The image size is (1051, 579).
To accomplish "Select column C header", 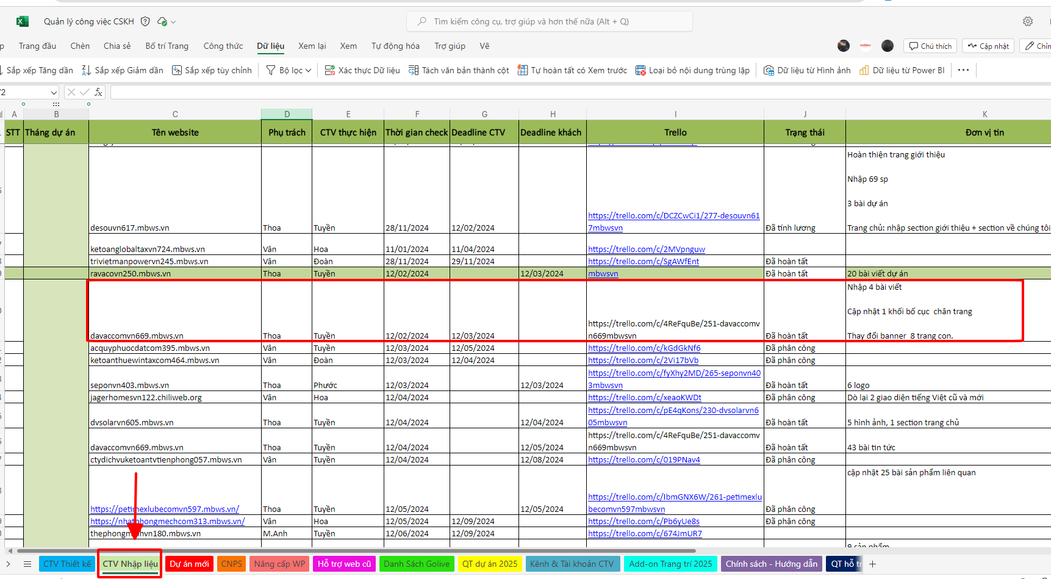I will tap(175, 114).
